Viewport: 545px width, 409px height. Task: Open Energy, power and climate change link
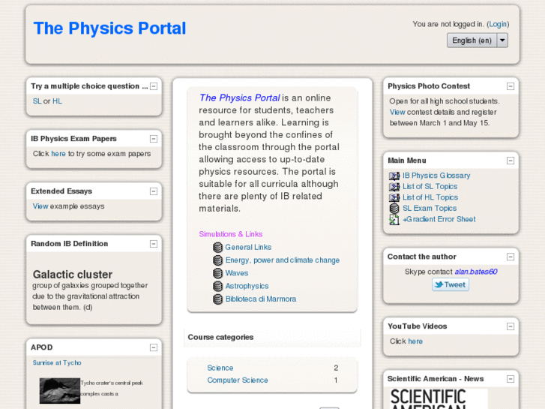[283, 260]
